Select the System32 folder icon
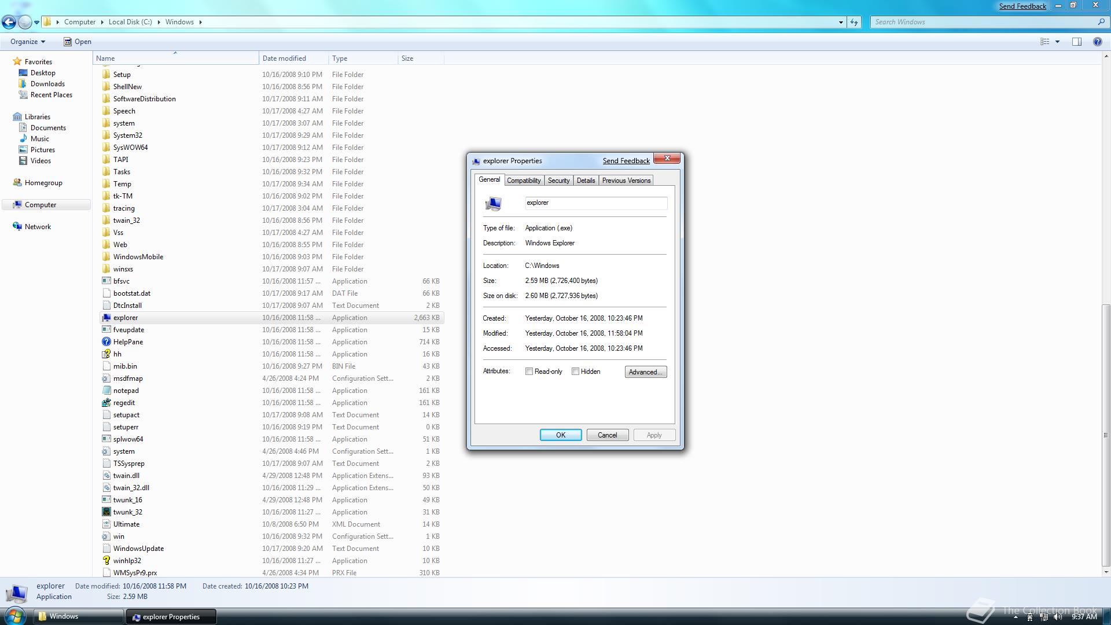The image size is (1111, 625). (106, 135)
